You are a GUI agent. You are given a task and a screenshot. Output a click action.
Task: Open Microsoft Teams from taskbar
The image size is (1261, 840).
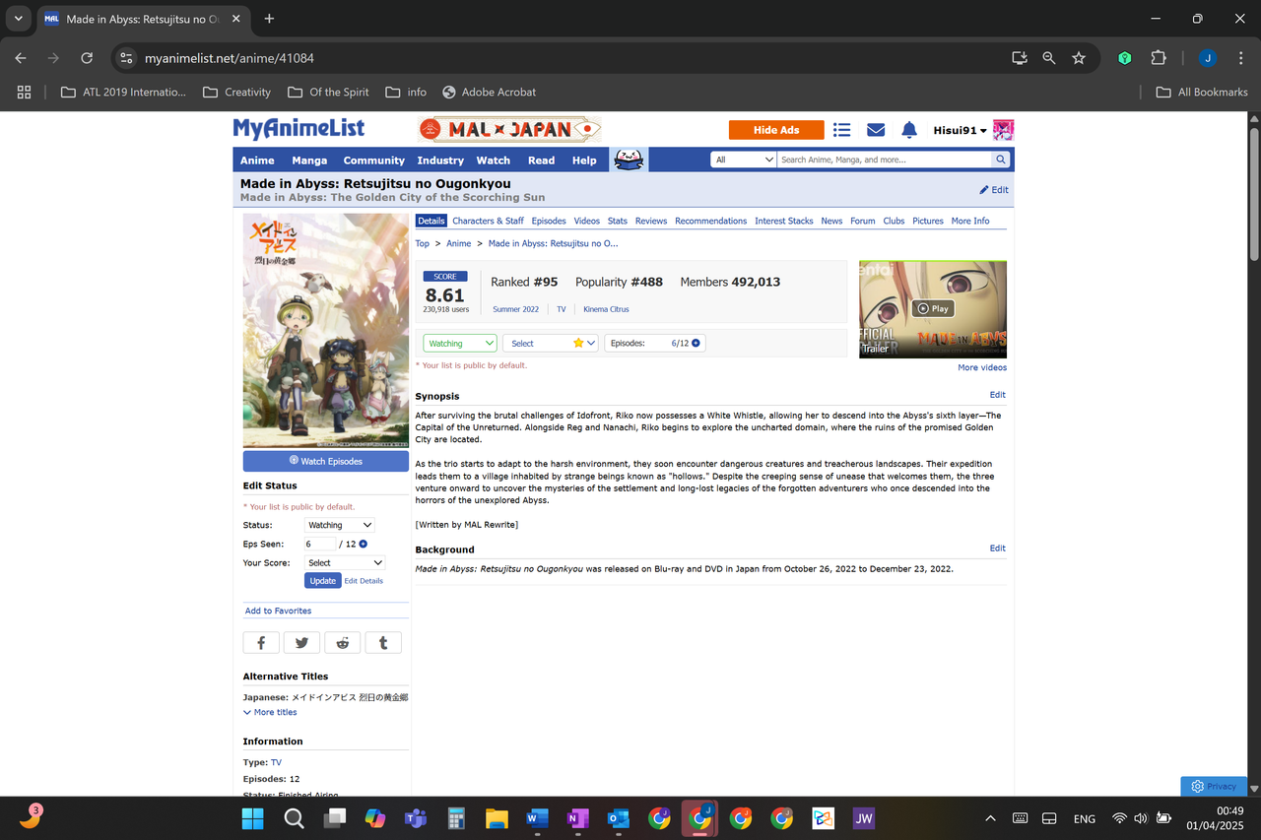point(415,818)
